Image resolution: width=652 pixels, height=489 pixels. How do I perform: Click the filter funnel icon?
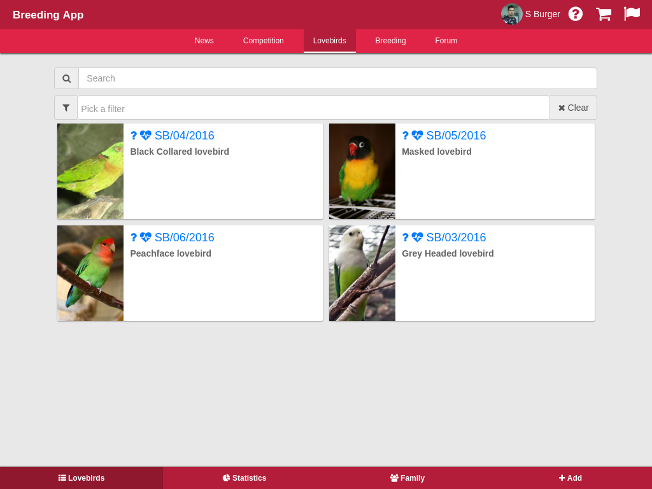coord(66,108)
